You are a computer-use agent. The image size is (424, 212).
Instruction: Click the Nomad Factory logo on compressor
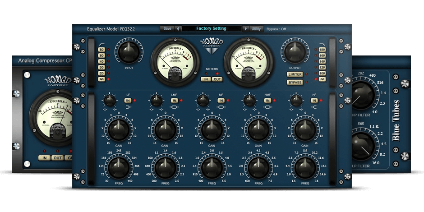pyautogui.click(x=58, y=81)
